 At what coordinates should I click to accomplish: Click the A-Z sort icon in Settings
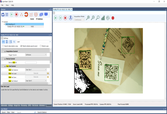coord(11,42)
